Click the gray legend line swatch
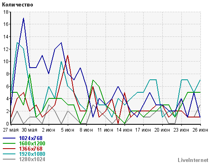Screen dimensions: 211x164 (x=9, y=159)
